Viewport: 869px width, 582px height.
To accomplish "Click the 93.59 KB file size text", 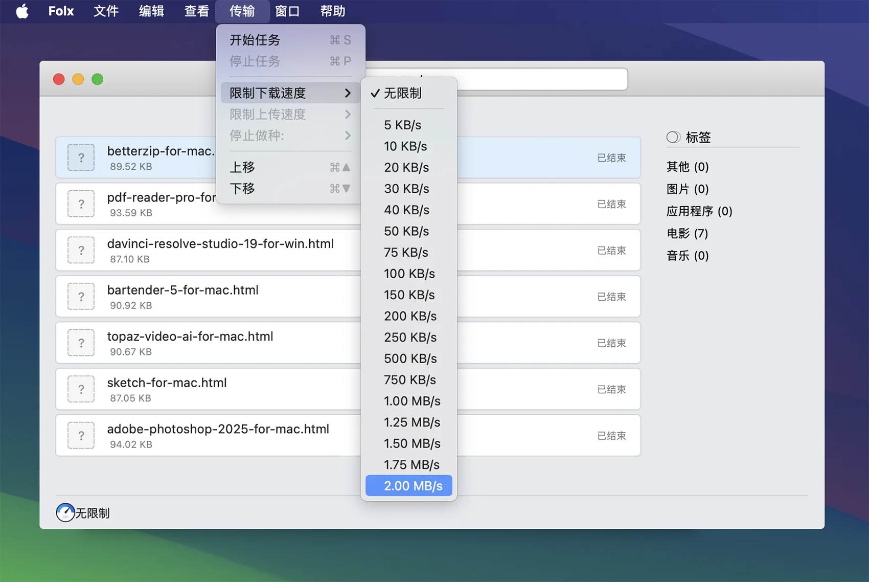I will pyautogui.click(x=131, y=213).
